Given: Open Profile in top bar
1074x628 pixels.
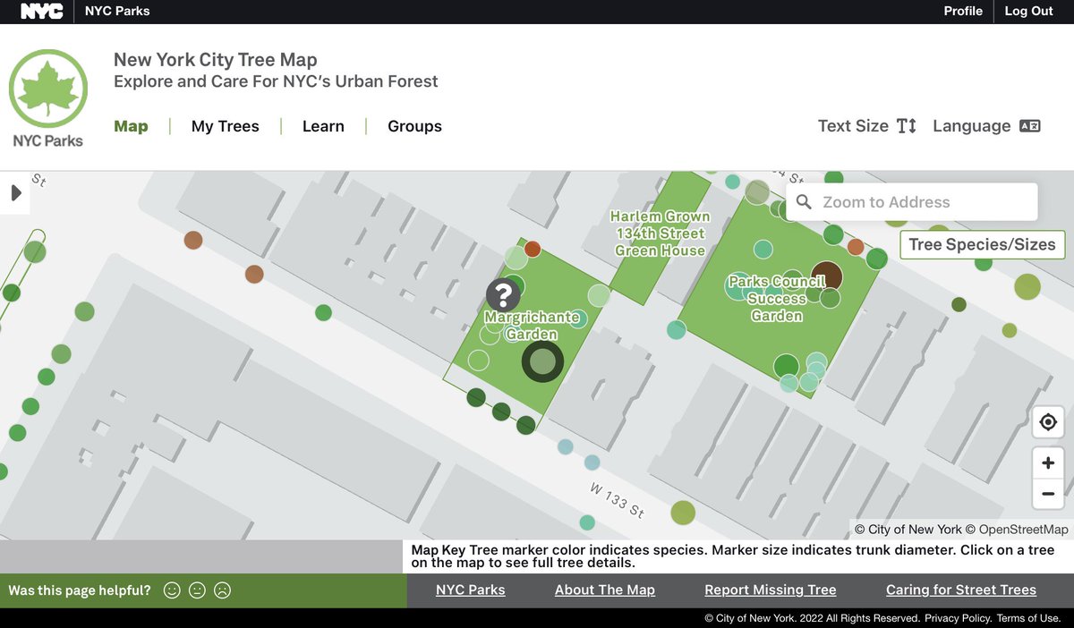Looking at the screenshot, I should [x=963, y=11].
